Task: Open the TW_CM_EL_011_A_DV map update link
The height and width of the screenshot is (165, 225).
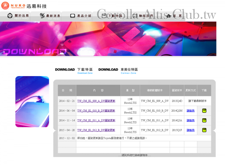Action: pos(96,120)
